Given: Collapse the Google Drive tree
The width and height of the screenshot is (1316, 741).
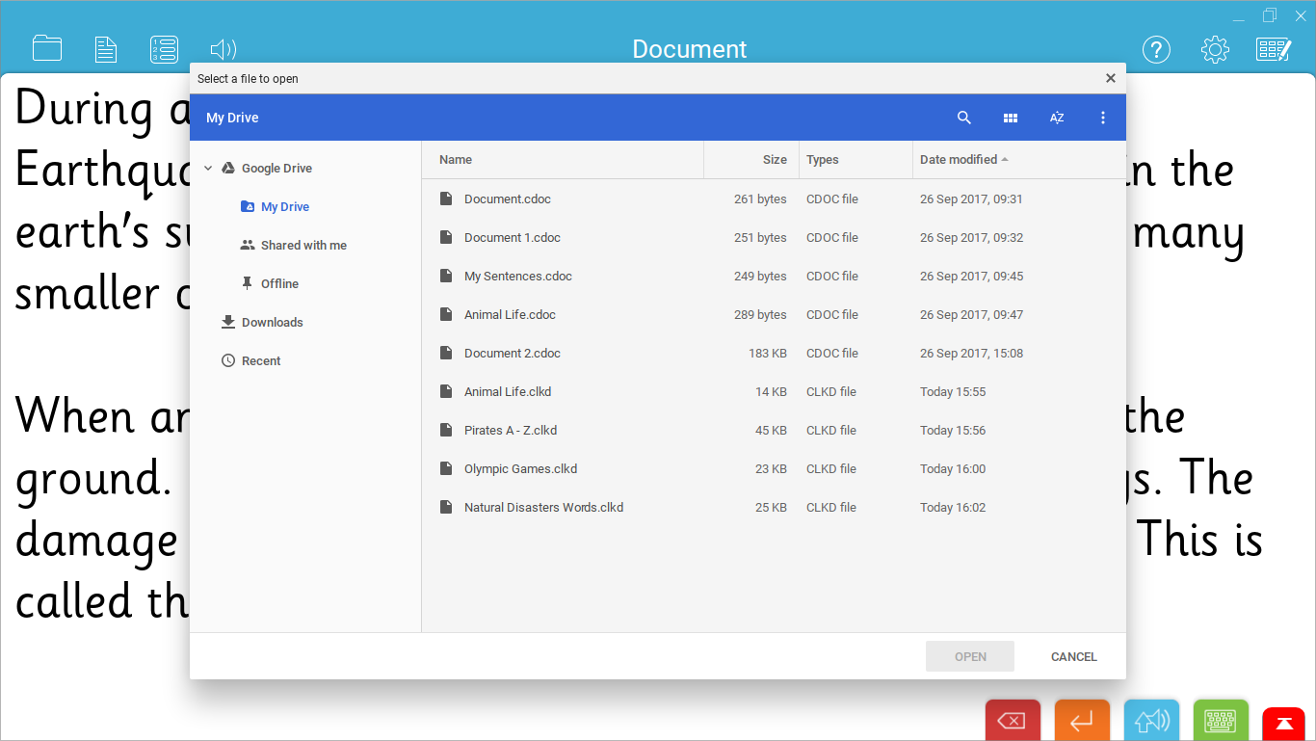Looking at the screenshot, I should (x=208, y=168).
